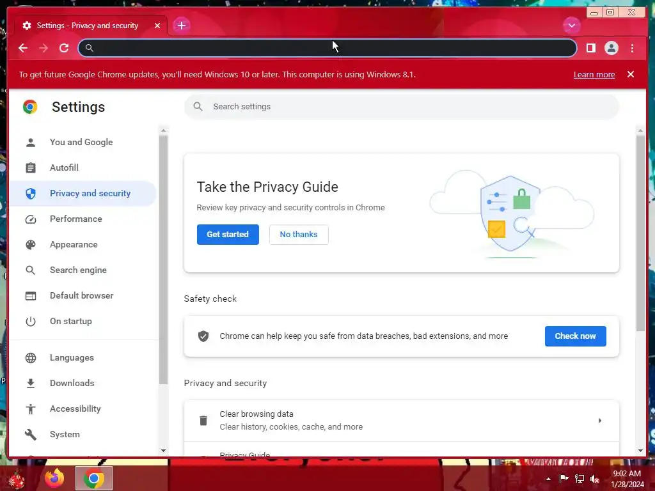655x491 pixels.
Task: Click the sidebar scroll down arrow
Action: 163,451
